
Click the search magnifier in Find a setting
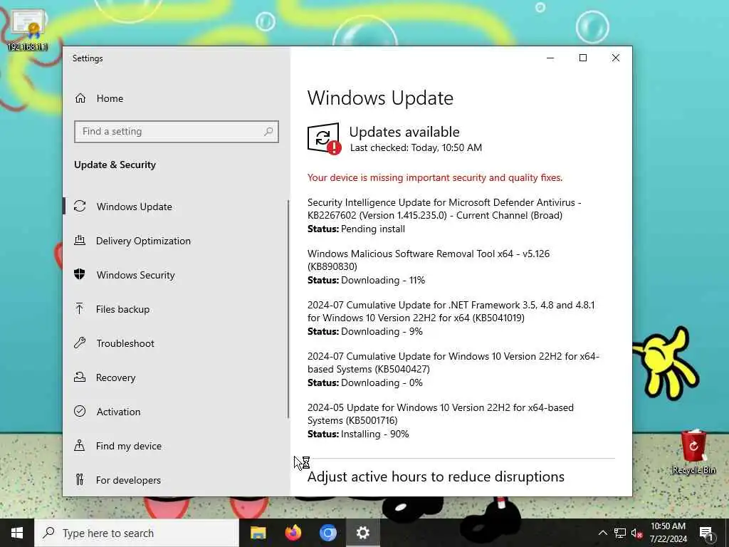(x=268, y=132)
